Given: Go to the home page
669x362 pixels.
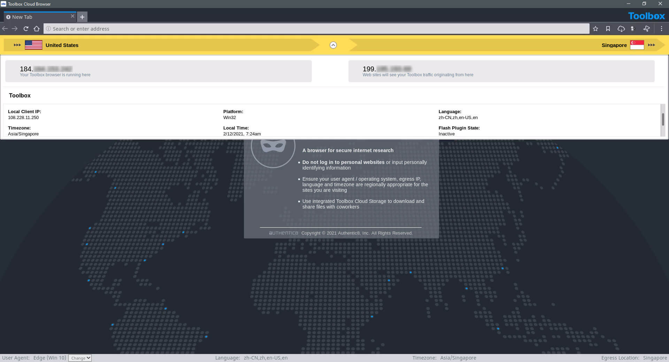Looking at the screenshot, I should tap(37, 29).
